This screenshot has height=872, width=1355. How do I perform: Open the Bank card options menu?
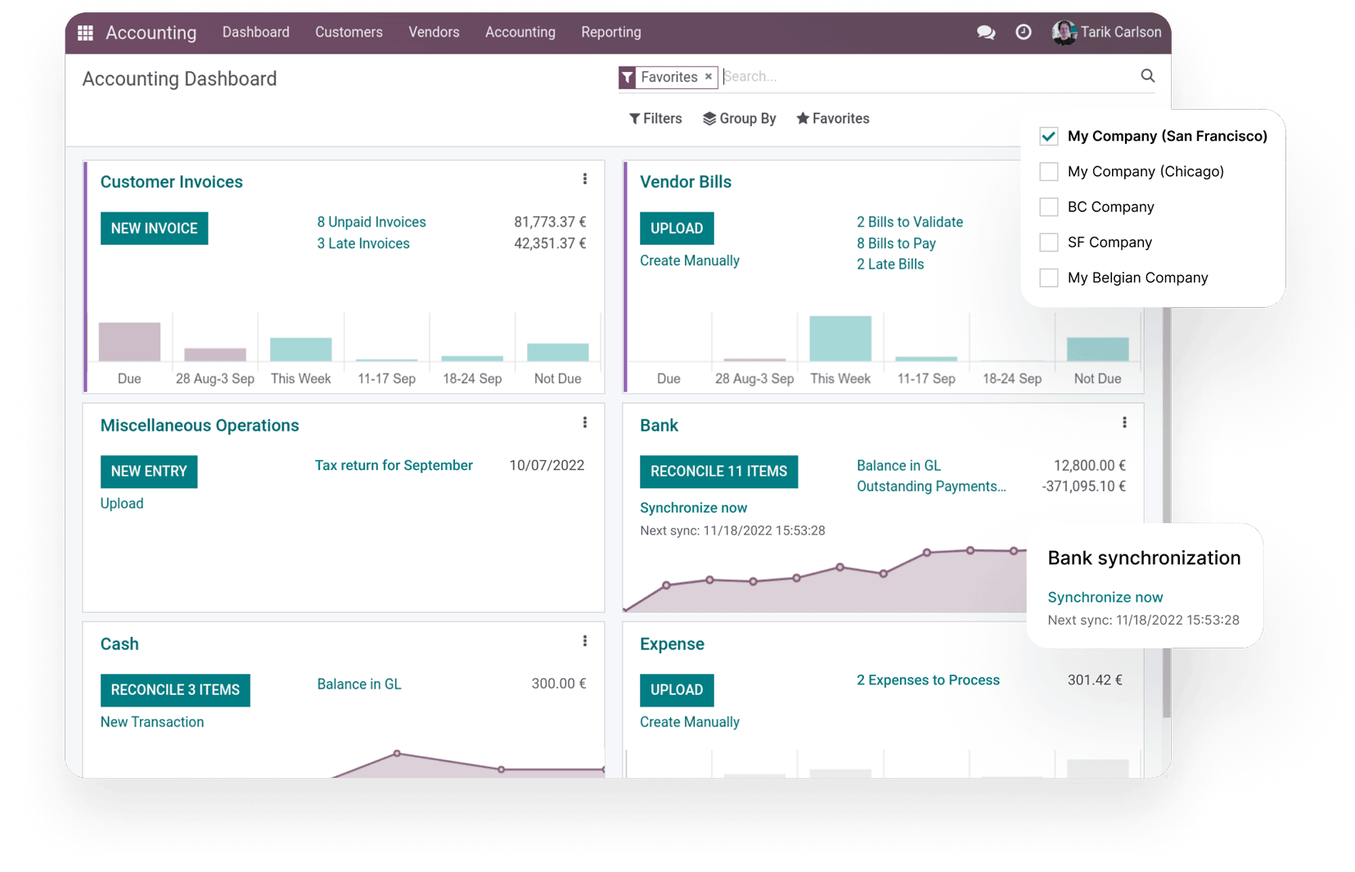(1125, 422)
